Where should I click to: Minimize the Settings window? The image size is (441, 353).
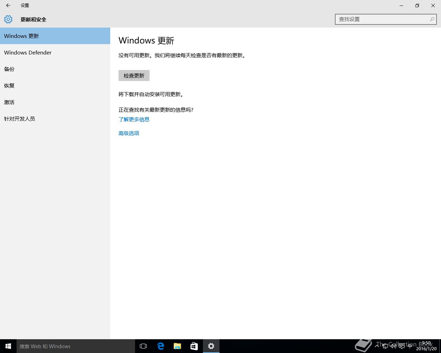tap(401, 6)
